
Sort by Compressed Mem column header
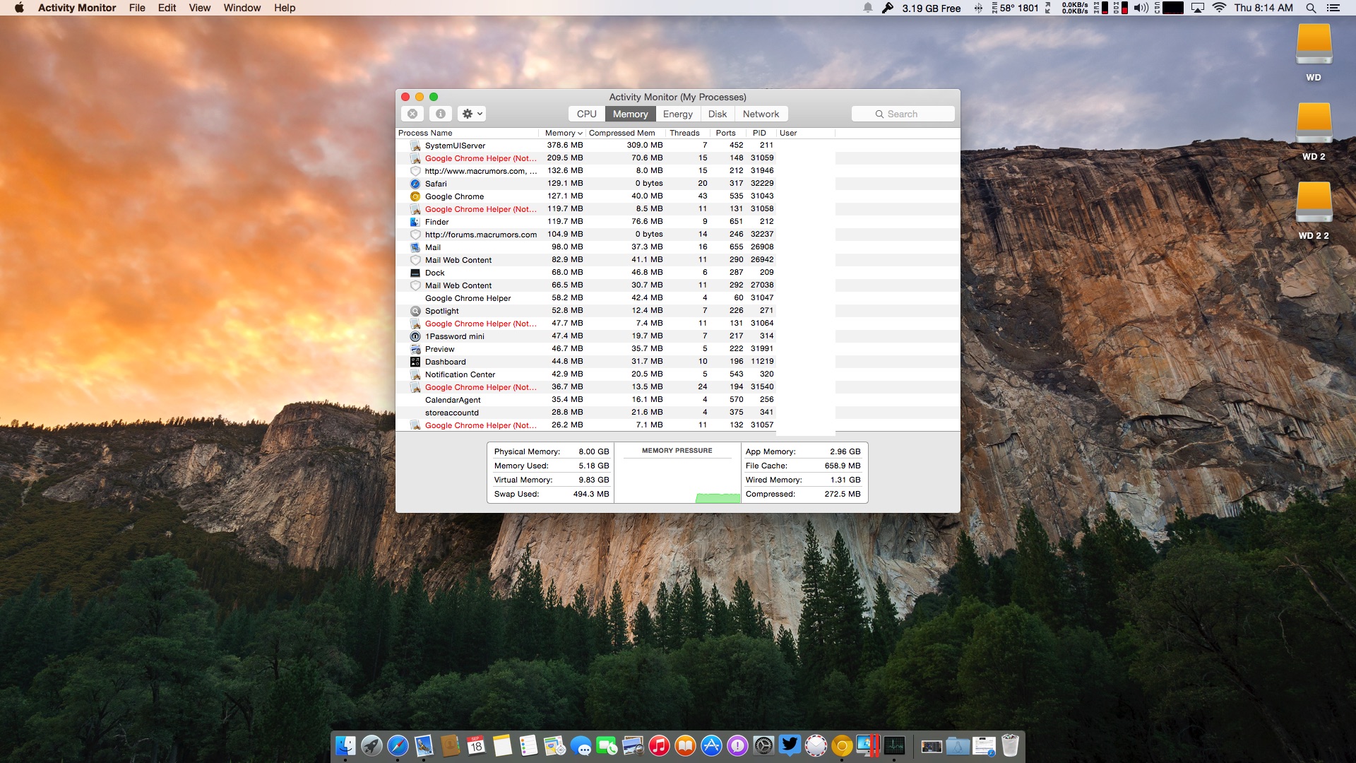coord(621,133)
